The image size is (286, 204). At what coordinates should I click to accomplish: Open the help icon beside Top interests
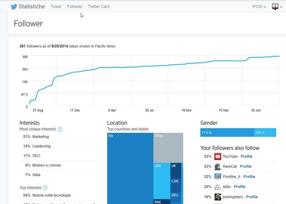point(45,188)
